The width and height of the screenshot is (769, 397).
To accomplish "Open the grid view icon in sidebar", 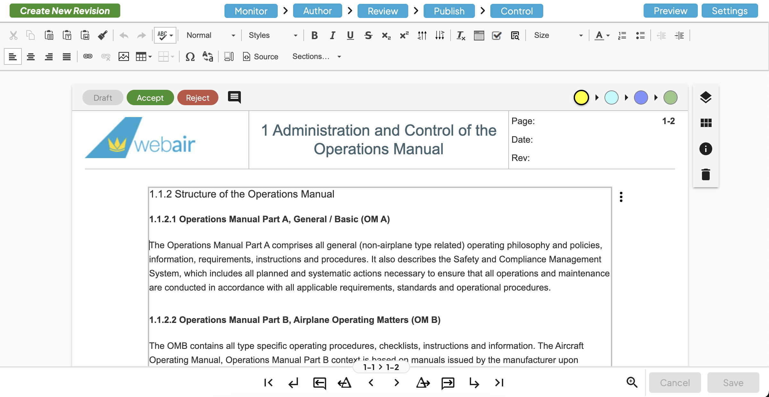I will [706, 123].
